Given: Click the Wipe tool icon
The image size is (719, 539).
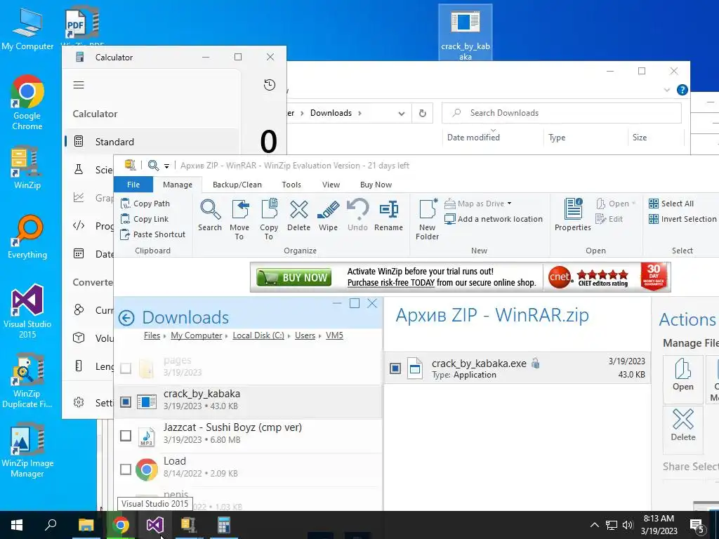Looking at the screenshot, I should pos(329,215).
